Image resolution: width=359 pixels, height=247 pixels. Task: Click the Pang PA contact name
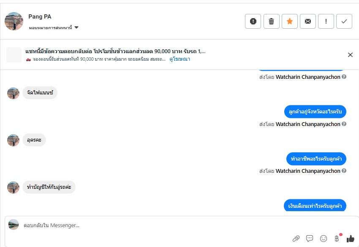[40, 17]
